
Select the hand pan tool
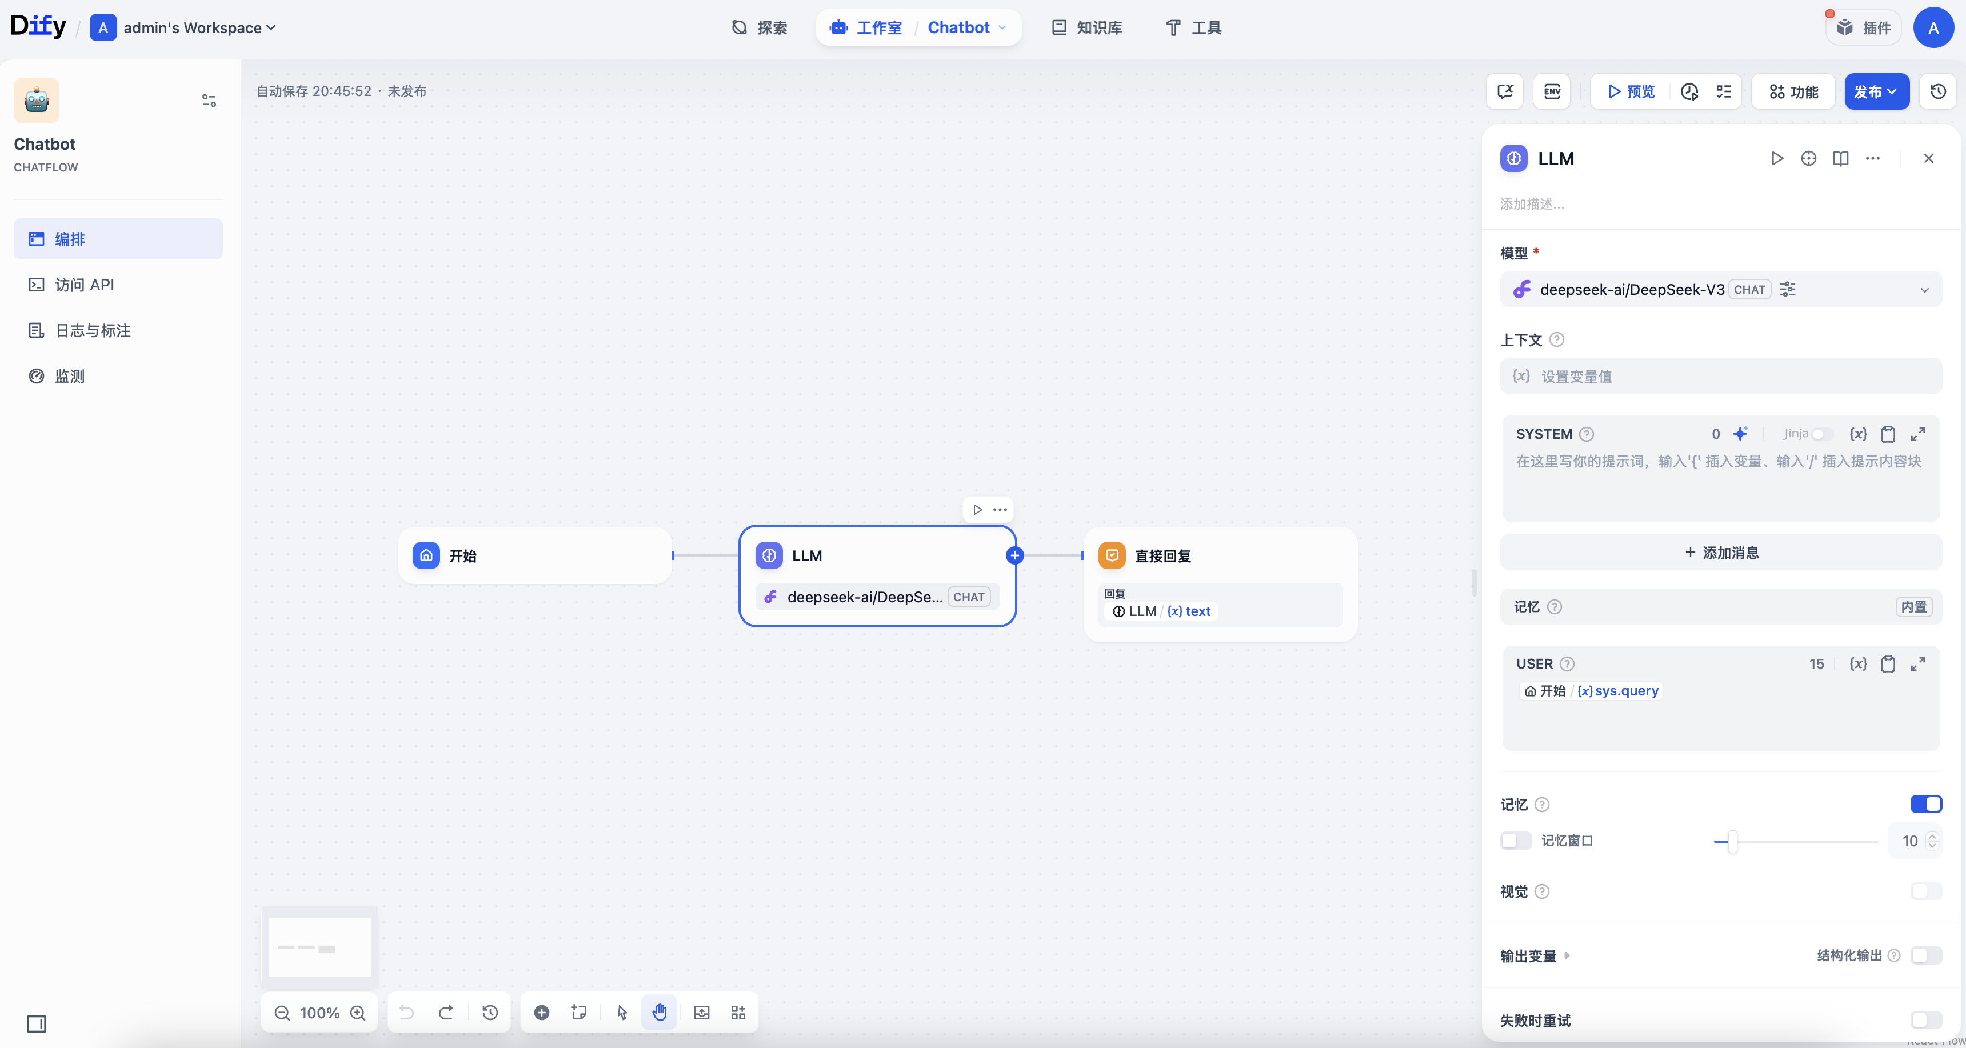(x=660, y=1012)
